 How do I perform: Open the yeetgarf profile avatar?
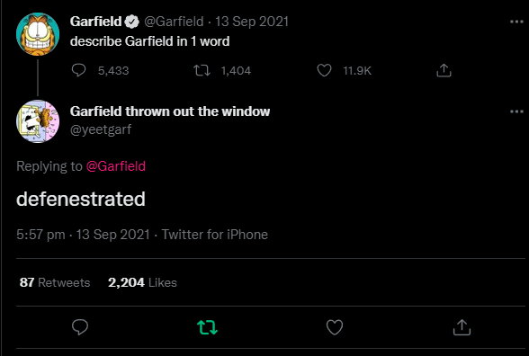38,121
